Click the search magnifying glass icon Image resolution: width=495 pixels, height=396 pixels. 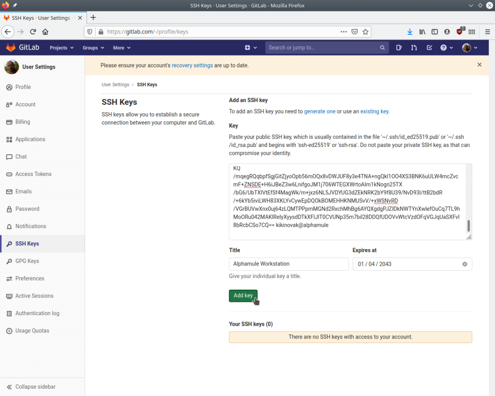coord(382,47)
